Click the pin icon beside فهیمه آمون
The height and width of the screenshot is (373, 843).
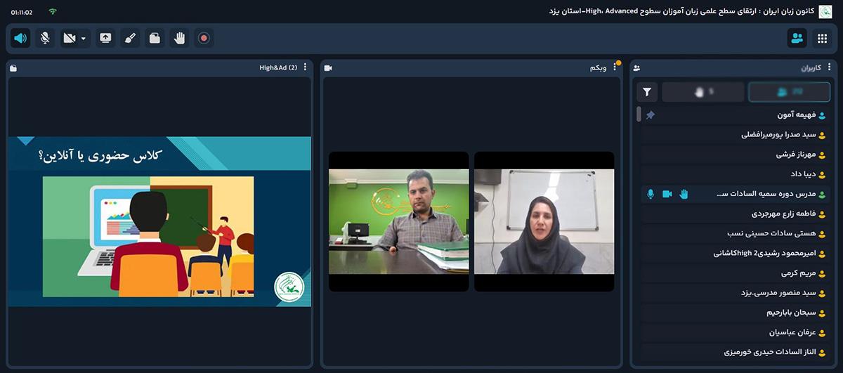tap(650, 114)
